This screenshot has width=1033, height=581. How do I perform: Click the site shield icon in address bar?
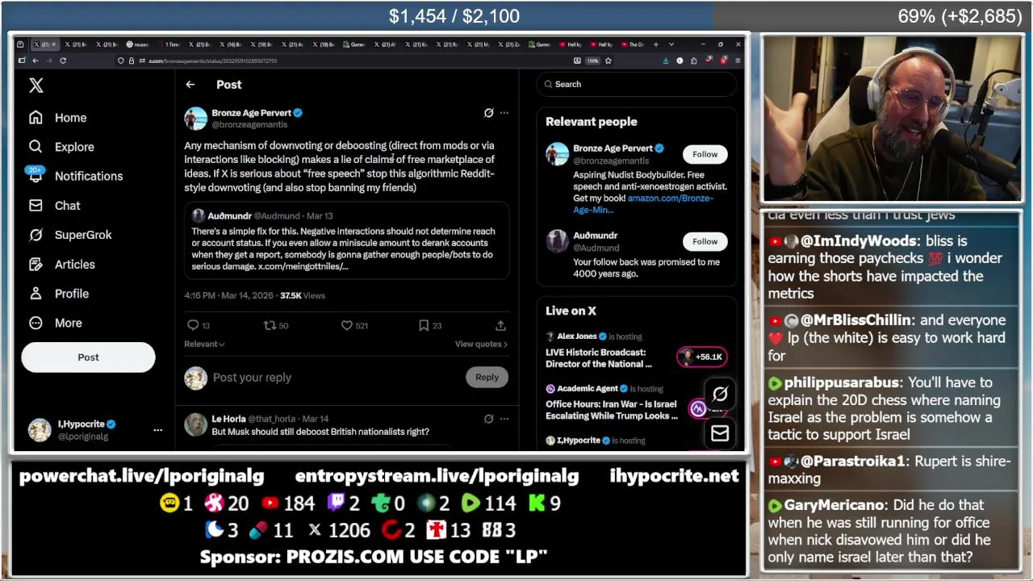tap(121, 61)
